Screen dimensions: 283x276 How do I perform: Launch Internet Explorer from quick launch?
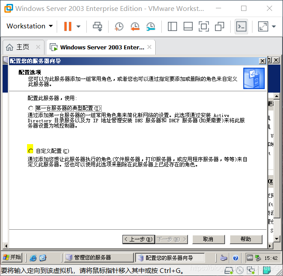33,258
